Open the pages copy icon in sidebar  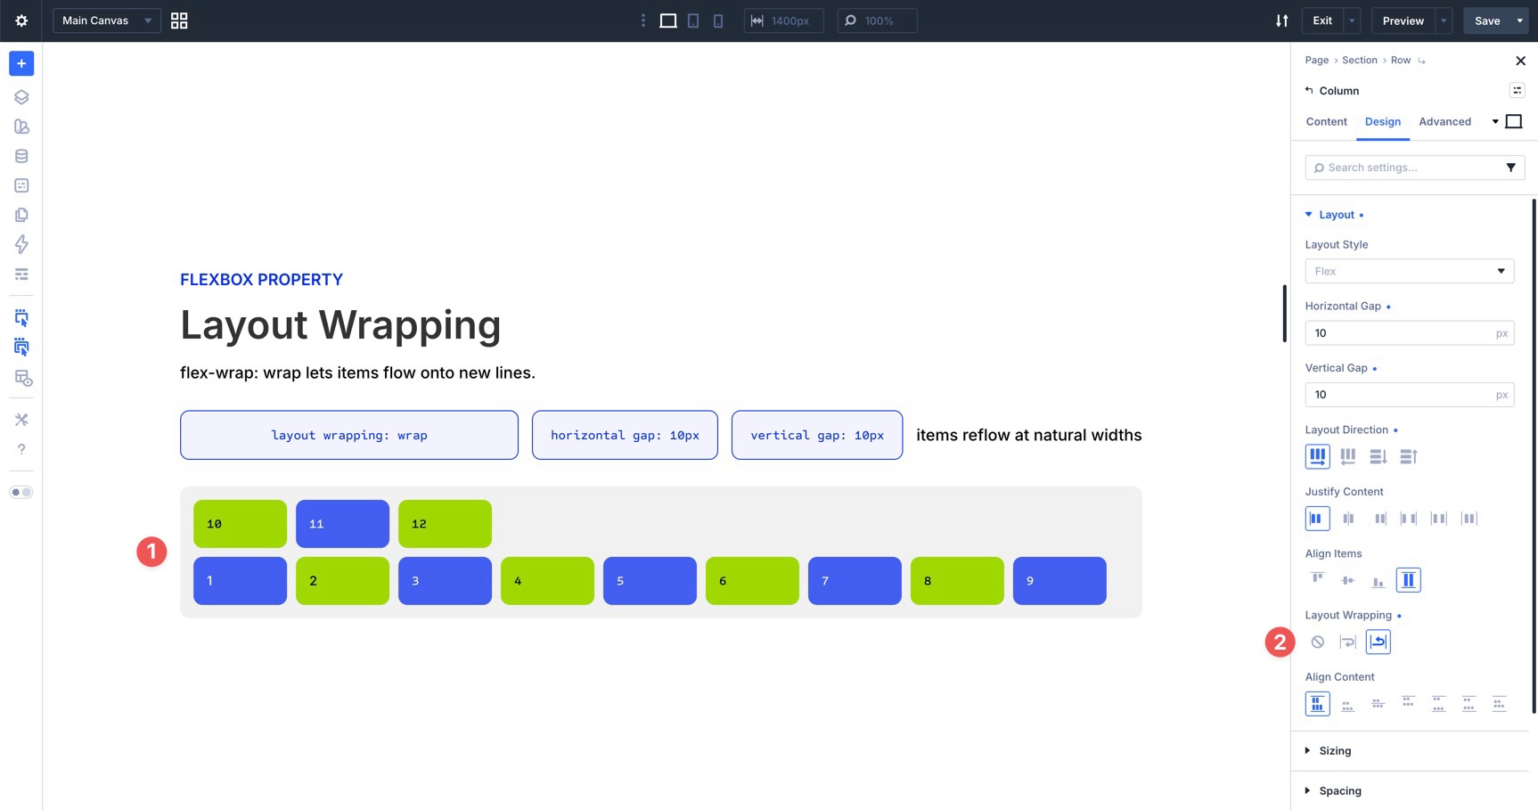pos(21,215)
